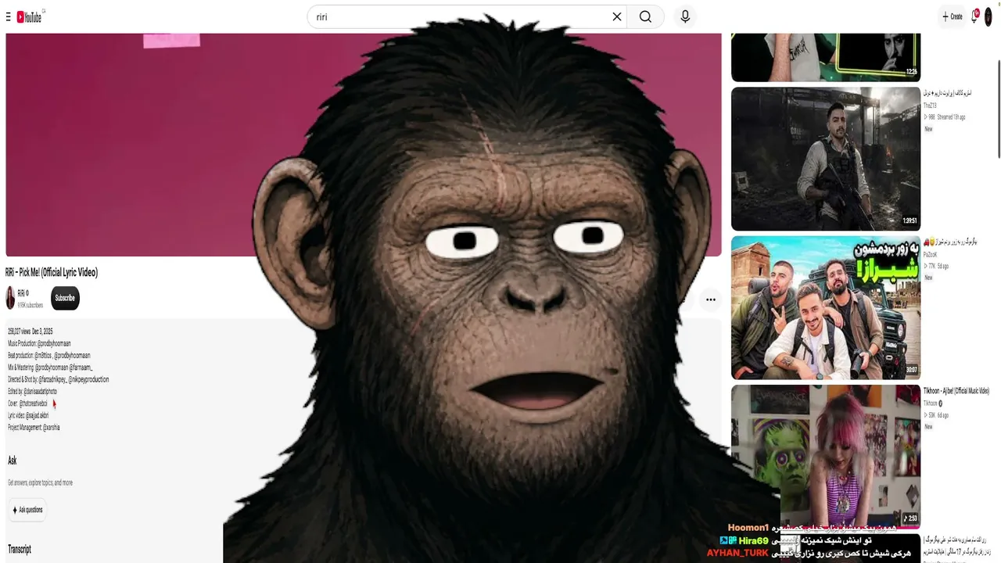Open the 30:07 Shiraz trip thumbnail
This screenshot has height=563, width=1001.
(x=826, y=308)
